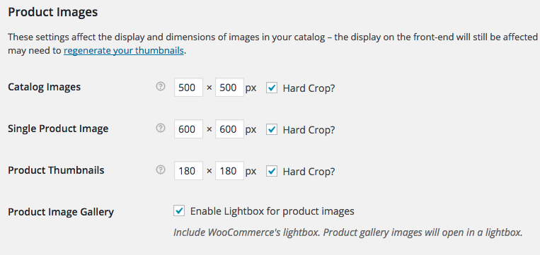The image size is (540, 255).
Task: Toggle Hard Crop for Catalog Images
Action: (272, 88)
